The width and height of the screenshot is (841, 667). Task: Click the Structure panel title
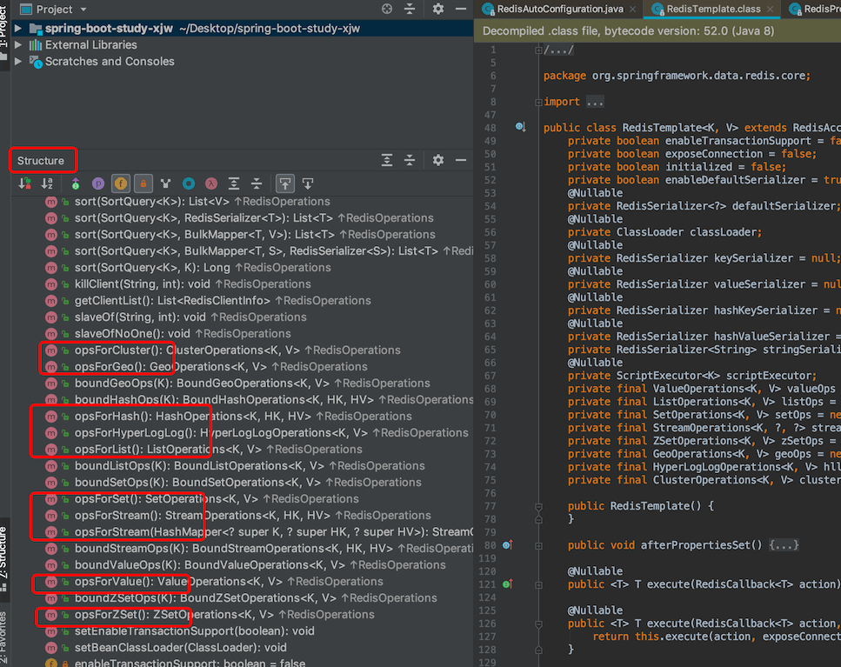40,161
